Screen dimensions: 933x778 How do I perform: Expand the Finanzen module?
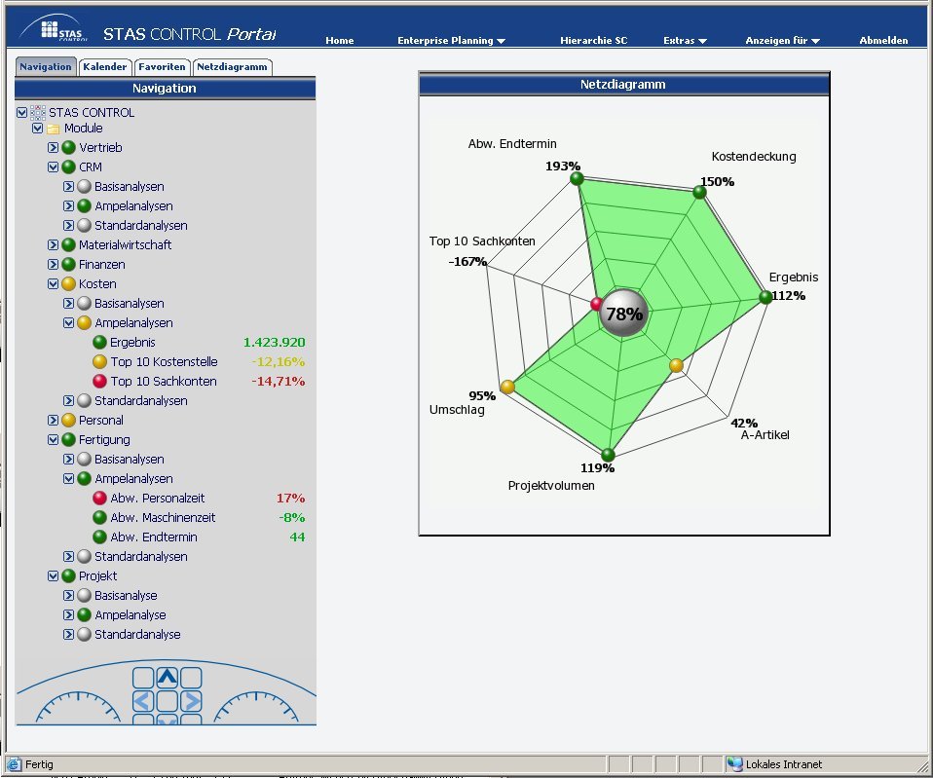[53, 264]
